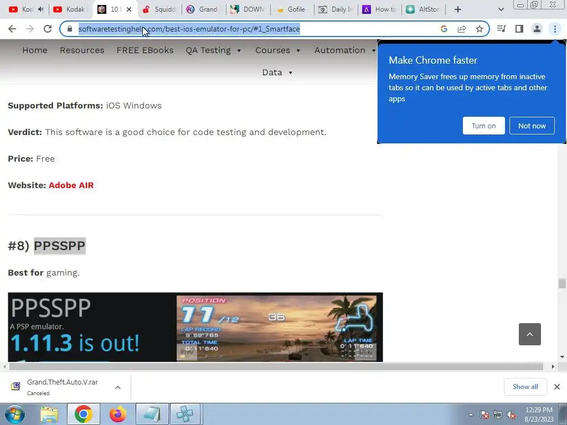Bookmark this page with the star icon
Viewport: 567px width, 425px height.
click(x=480, y=29)
